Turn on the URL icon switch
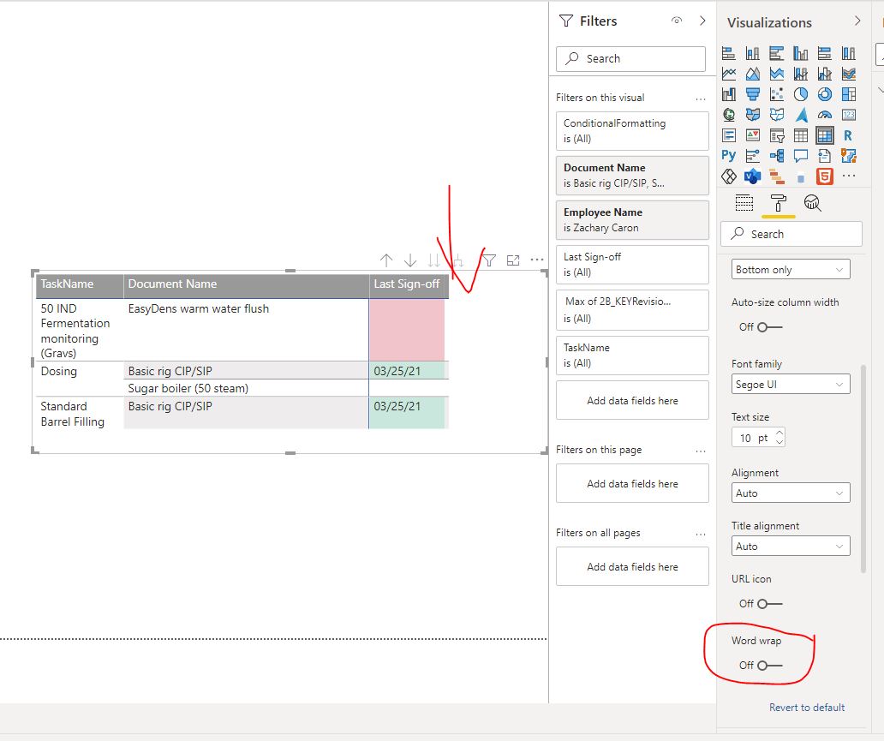 (x=769, y=604)
